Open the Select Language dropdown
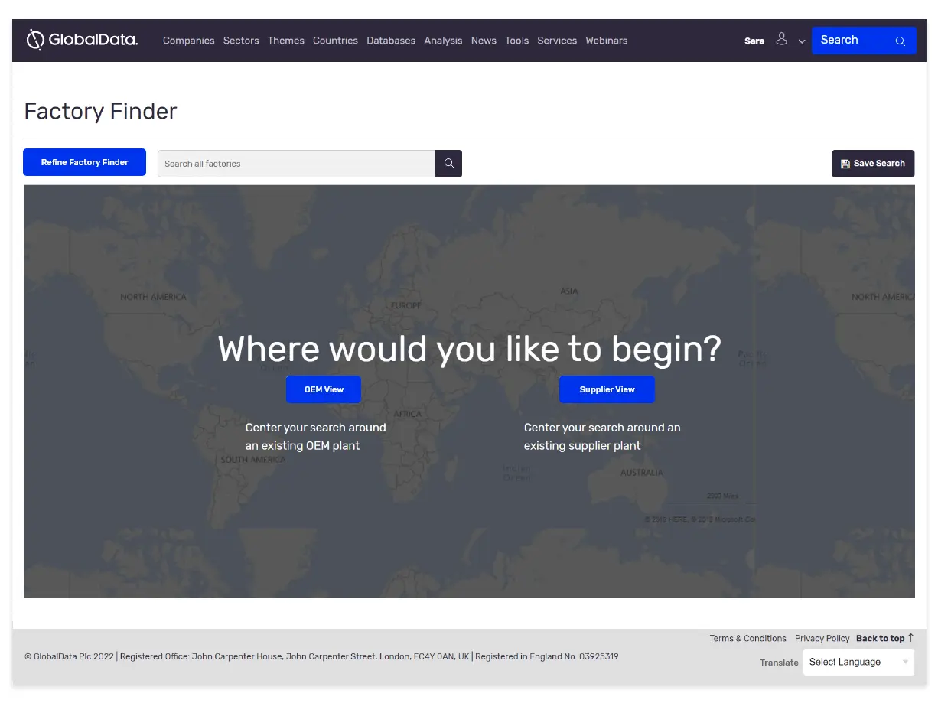Screen dimensions: 938x713 click(x=858, y=662)
